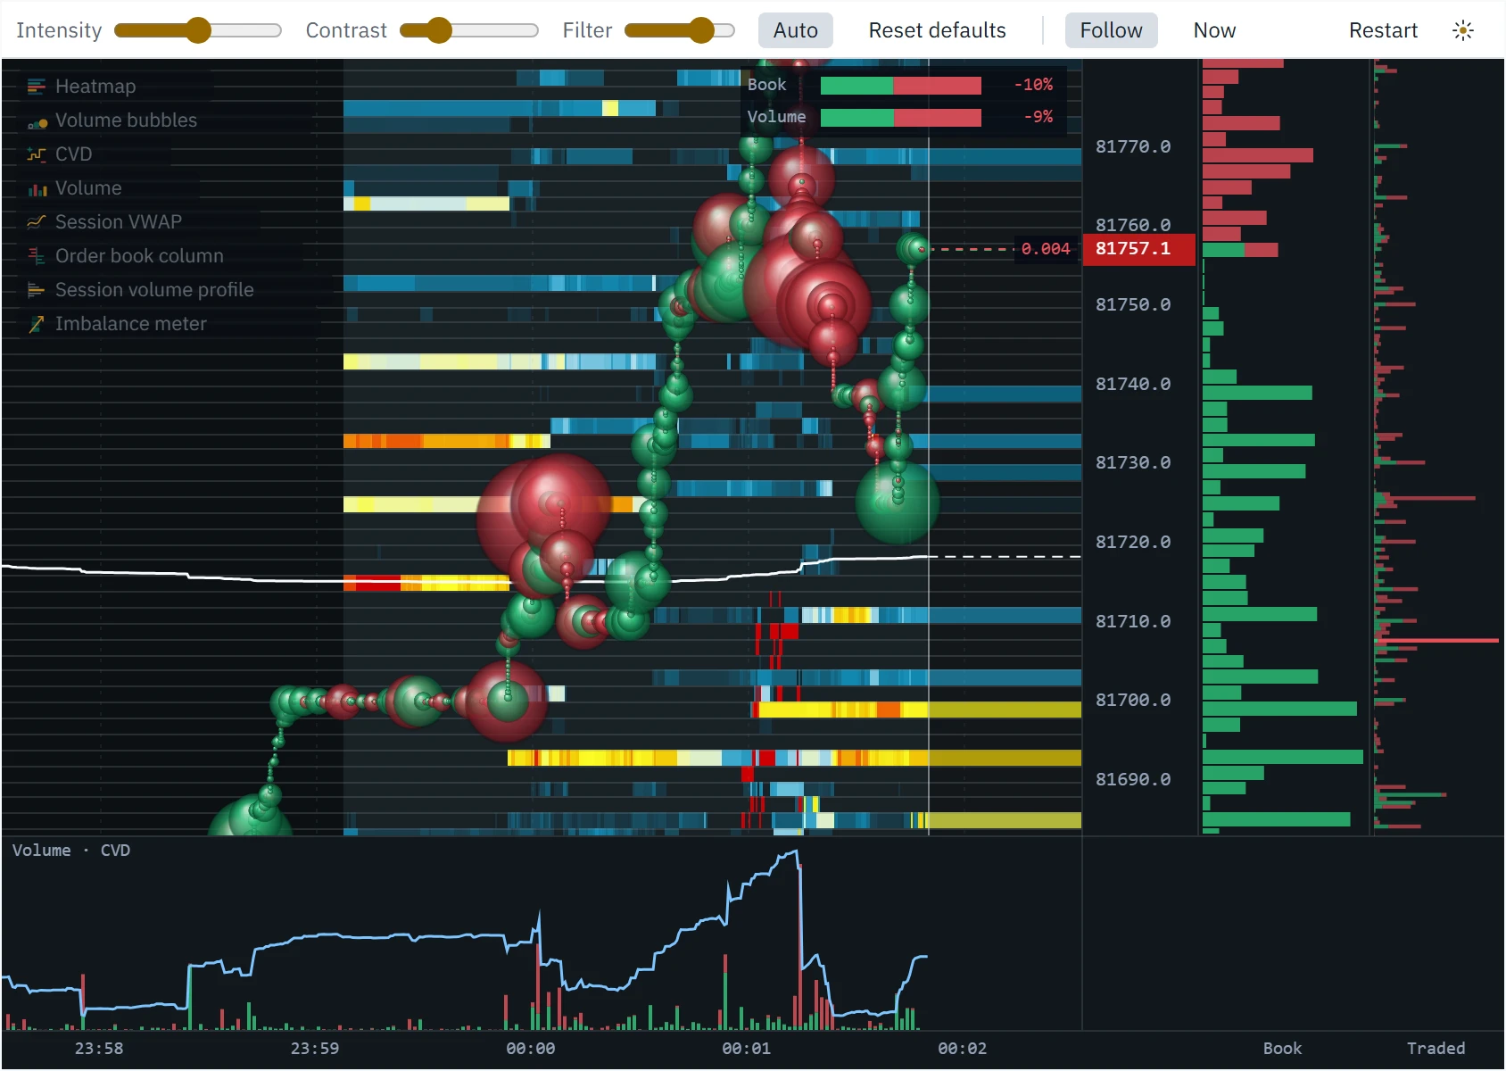Click the Session VWAP icon
The height and width of the screenshot is (1071, 1506).
click(37, 222)
